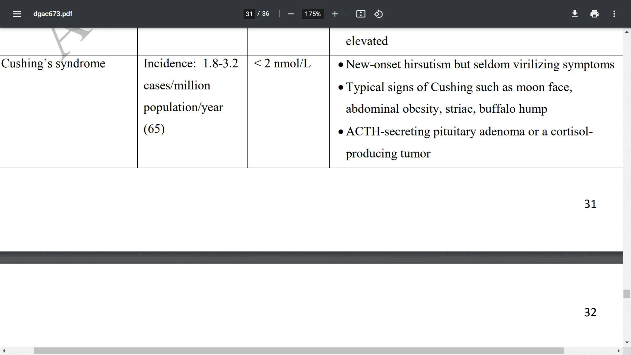Click the vertical scrollbar thumb
Screen dimensions: 631x355
tap(627, 294)
